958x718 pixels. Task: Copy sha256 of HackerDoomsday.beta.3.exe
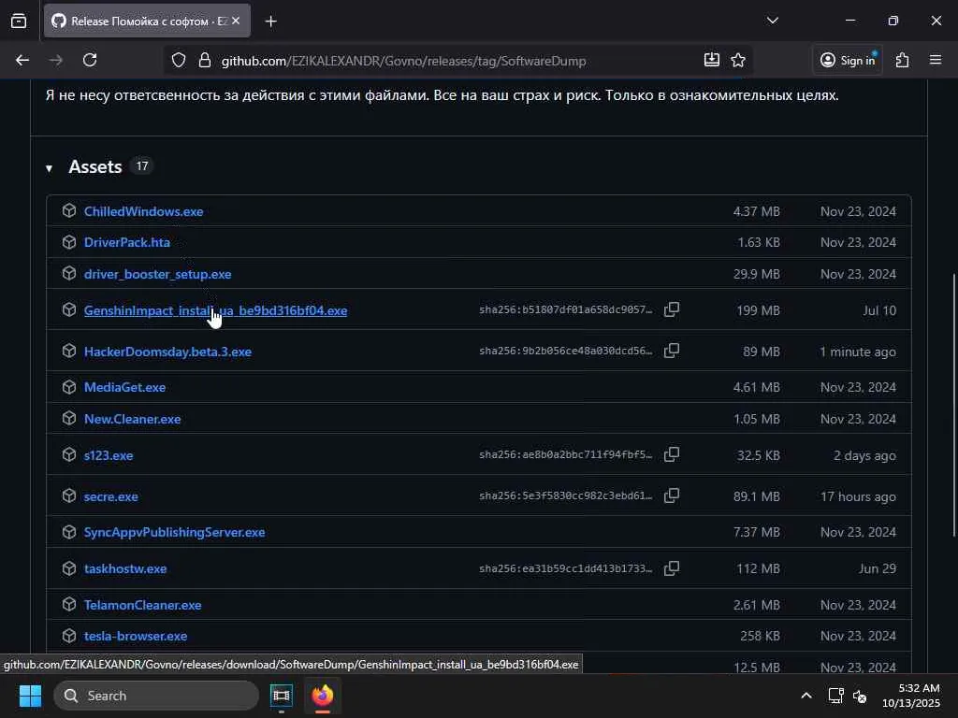tap(672, 351)
